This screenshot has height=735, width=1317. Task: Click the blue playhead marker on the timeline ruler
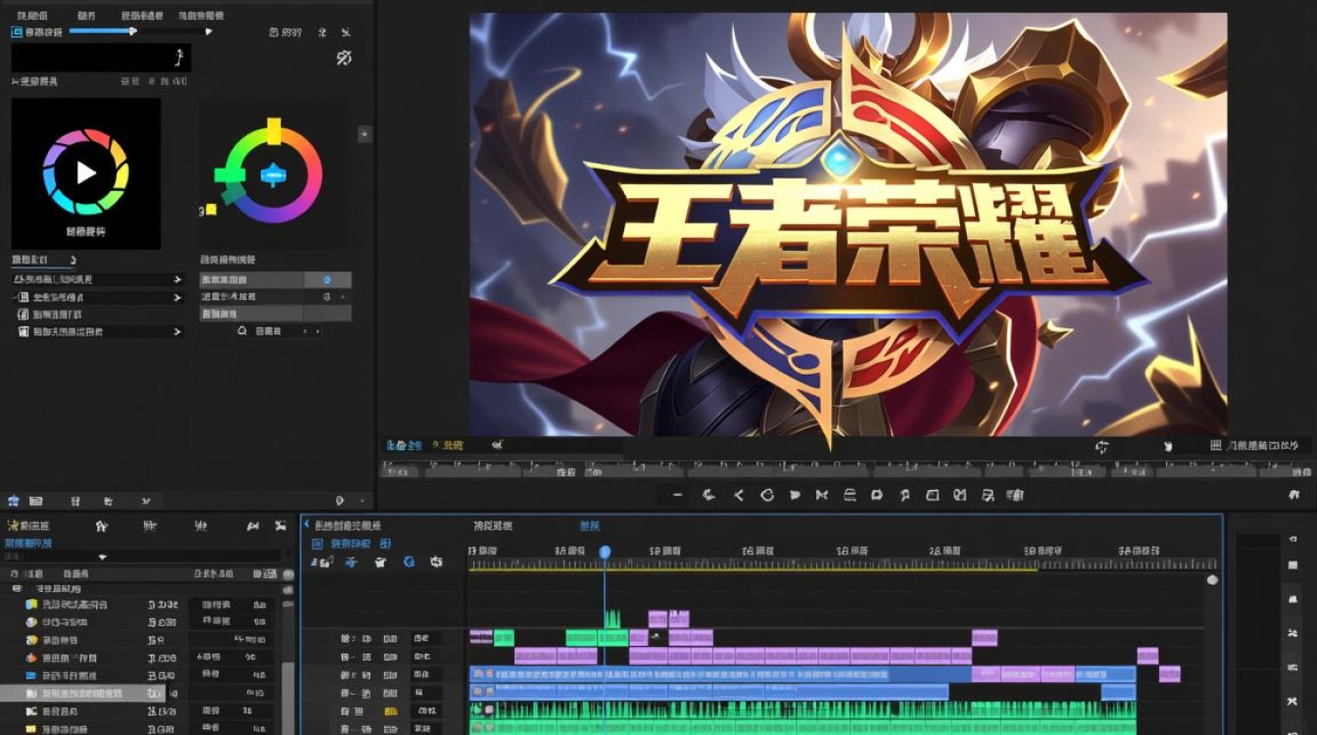[605, 553]
